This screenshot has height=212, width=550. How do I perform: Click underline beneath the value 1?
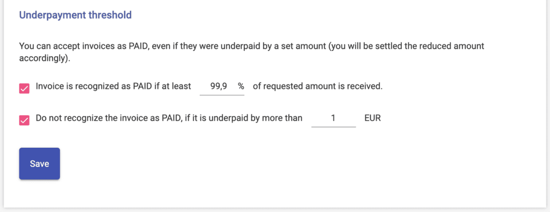[334, 127]
